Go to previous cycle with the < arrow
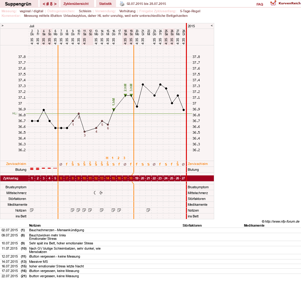This screenshot has width=301, height=295. coord(44,4)
